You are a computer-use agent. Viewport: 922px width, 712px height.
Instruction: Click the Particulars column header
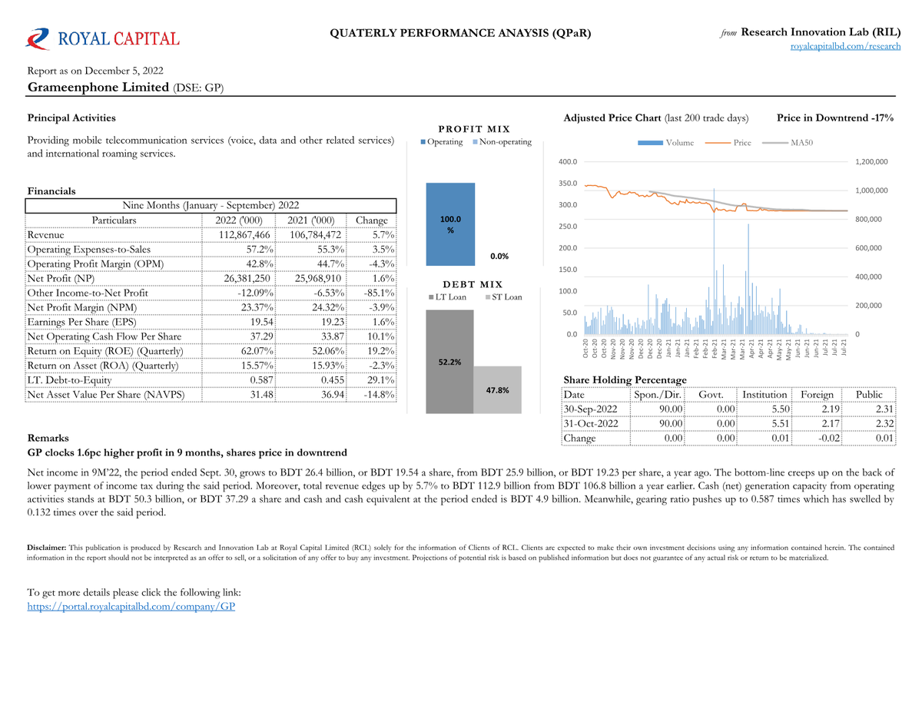coord(114,220)
